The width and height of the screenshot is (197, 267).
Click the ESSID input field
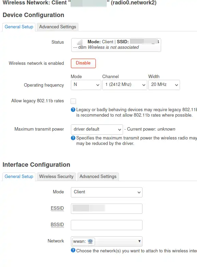[107, 209]
